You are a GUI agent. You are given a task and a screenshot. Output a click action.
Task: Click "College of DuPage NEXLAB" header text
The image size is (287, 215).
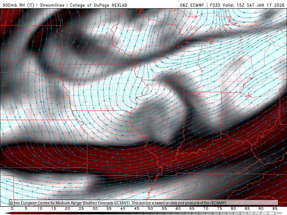[x=98, y=5]
